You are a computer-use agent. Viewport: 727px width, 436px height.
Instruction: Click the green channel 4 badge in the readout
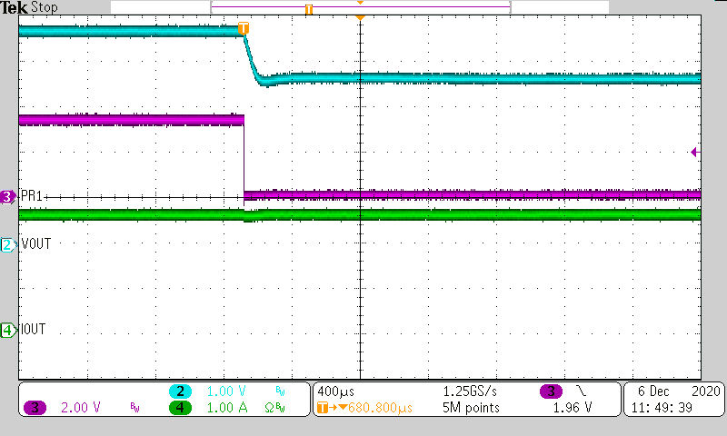tap(180, 408)
